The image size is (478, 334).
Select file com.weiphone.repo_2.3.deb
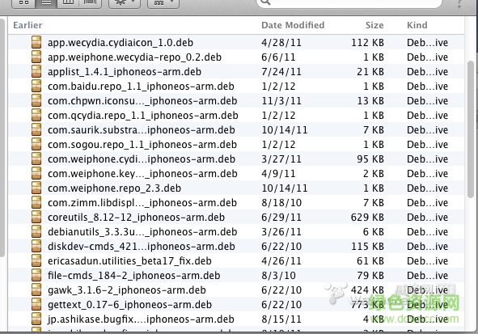(114, 188)
